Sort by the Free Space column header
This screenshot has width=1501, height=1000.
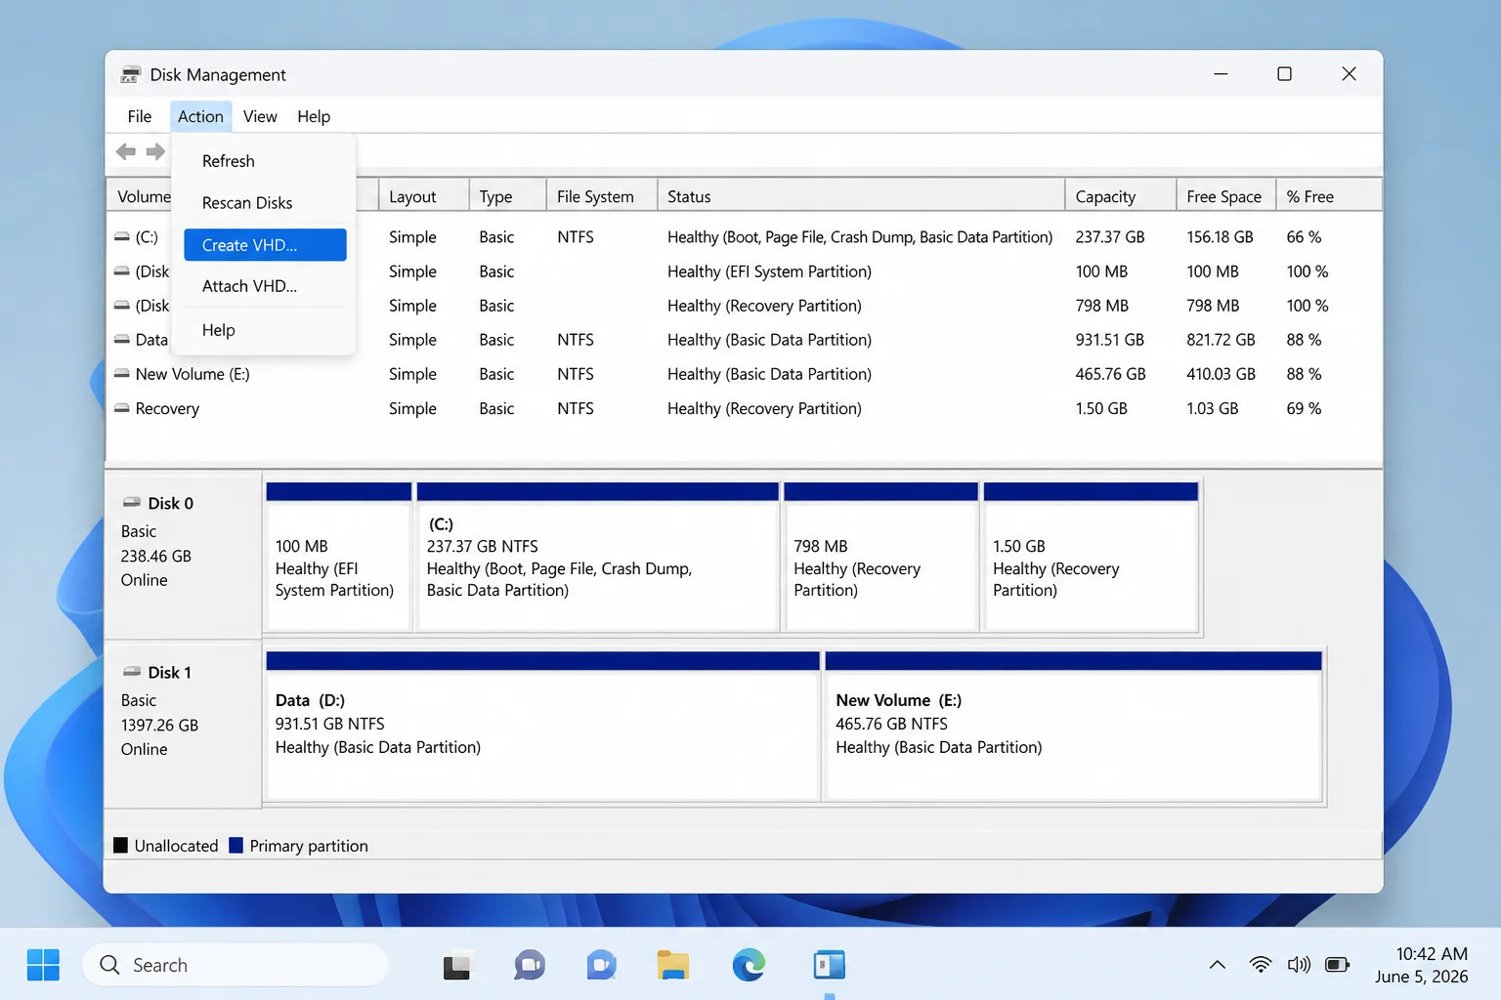click(x=1225, y=196)
